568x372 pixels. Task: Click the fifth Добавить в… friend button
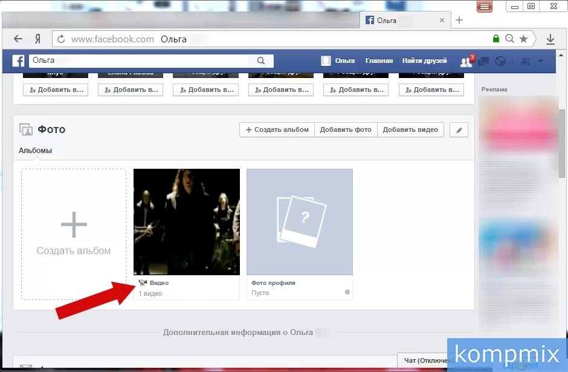pyautogui.click(x=356, y=90)
